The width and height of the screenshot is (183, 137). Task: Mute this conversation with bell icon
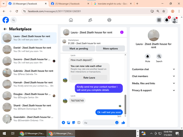[x=147, y=56]
